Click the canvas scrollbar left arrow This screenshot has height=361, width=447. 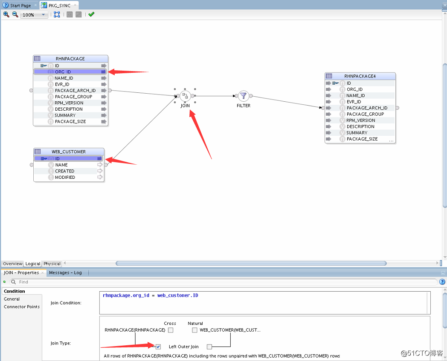tap(65, 263)
